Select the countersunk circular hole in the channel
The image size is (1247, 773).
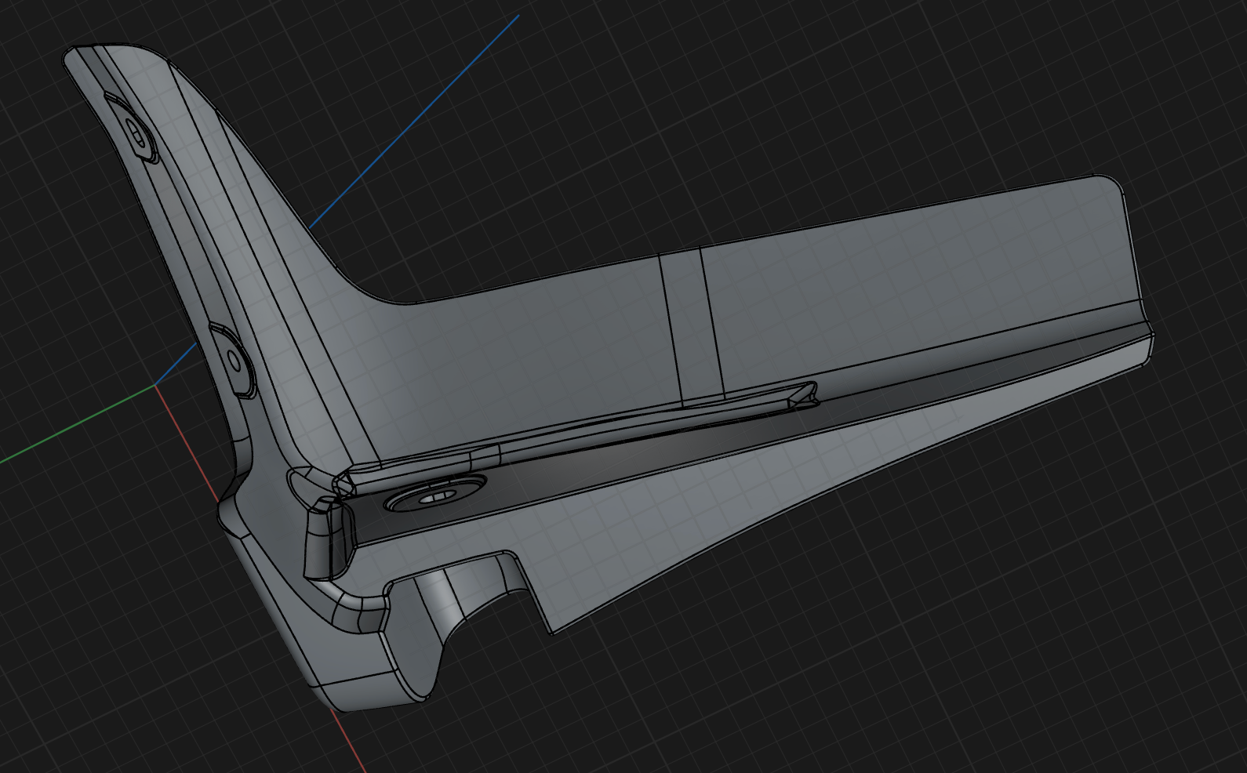(434, 498)
